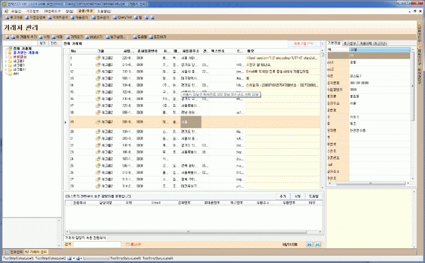Go to previous page navigation icon
This screenshot has width=425, height=263.
pos(310,245)
